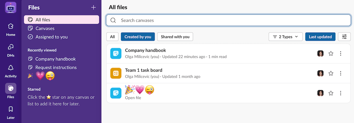Click the Last updated sort button
This screenshot has width=354, height=123.
point(320,37)
